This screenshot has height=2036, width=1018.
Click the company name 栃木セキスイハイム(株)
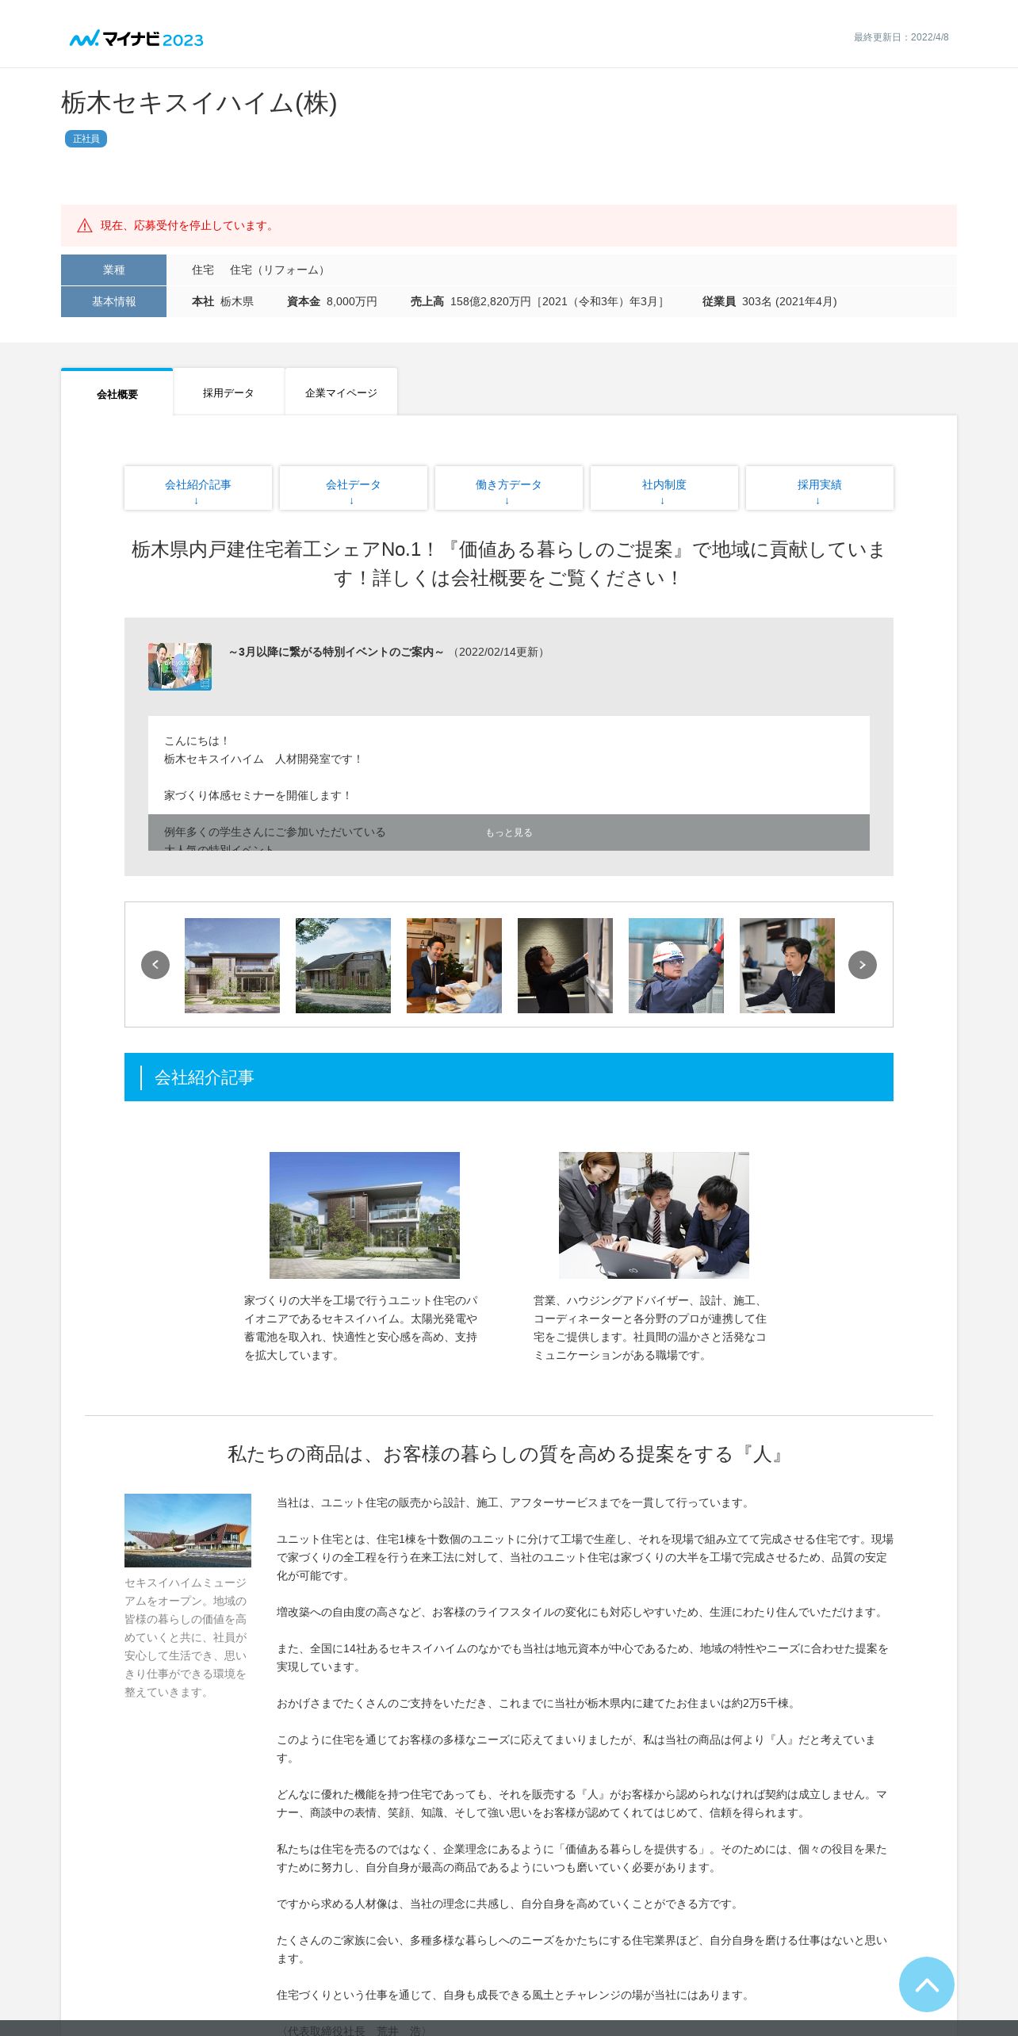tap(199, 103)
